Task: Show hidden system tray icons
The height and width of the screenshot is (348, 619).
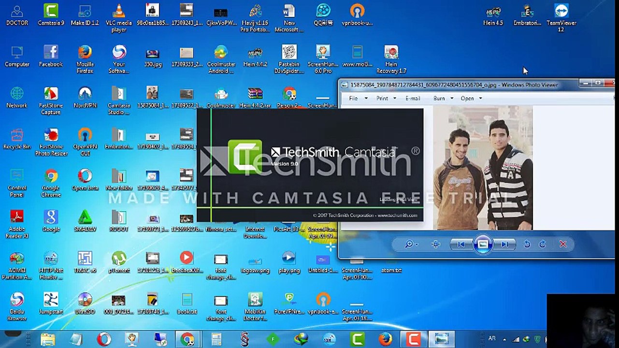Action: coord(505,339)
